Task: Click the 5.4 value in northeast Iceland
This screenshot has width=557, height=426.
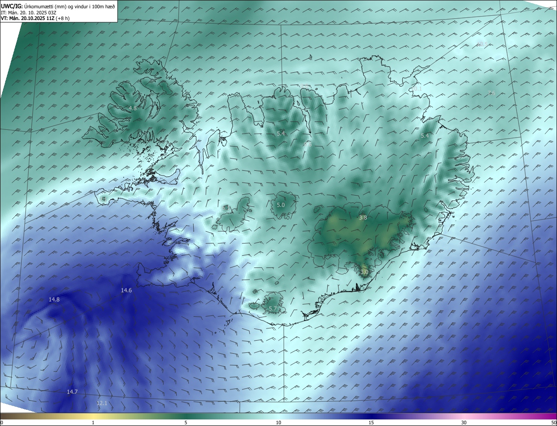Action: pyautogui.click(x=425, y=136)
